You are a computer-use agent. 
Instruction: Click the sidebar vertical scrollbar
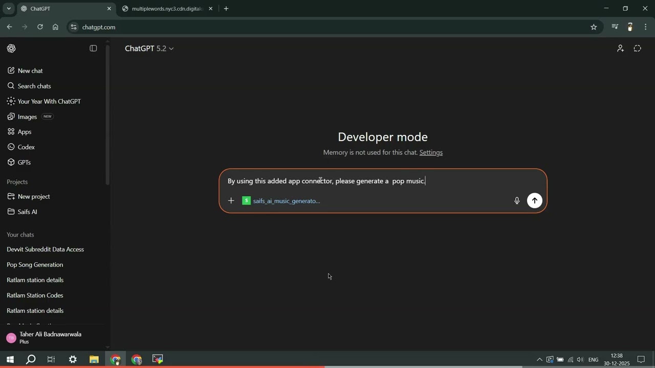click(x=107, y=115)
